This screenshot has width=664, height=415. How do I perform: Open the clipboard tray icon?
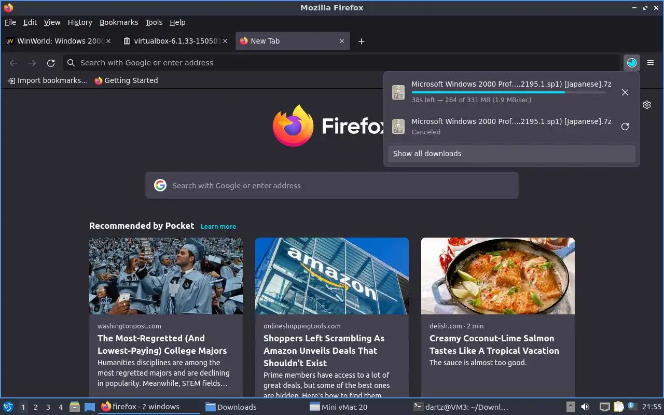click(x=618, y=407)
